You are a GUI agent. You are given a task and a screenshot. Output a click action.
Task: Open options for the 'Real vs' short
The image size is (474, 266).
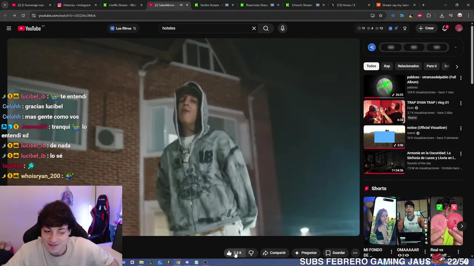[x=458, y=252]
